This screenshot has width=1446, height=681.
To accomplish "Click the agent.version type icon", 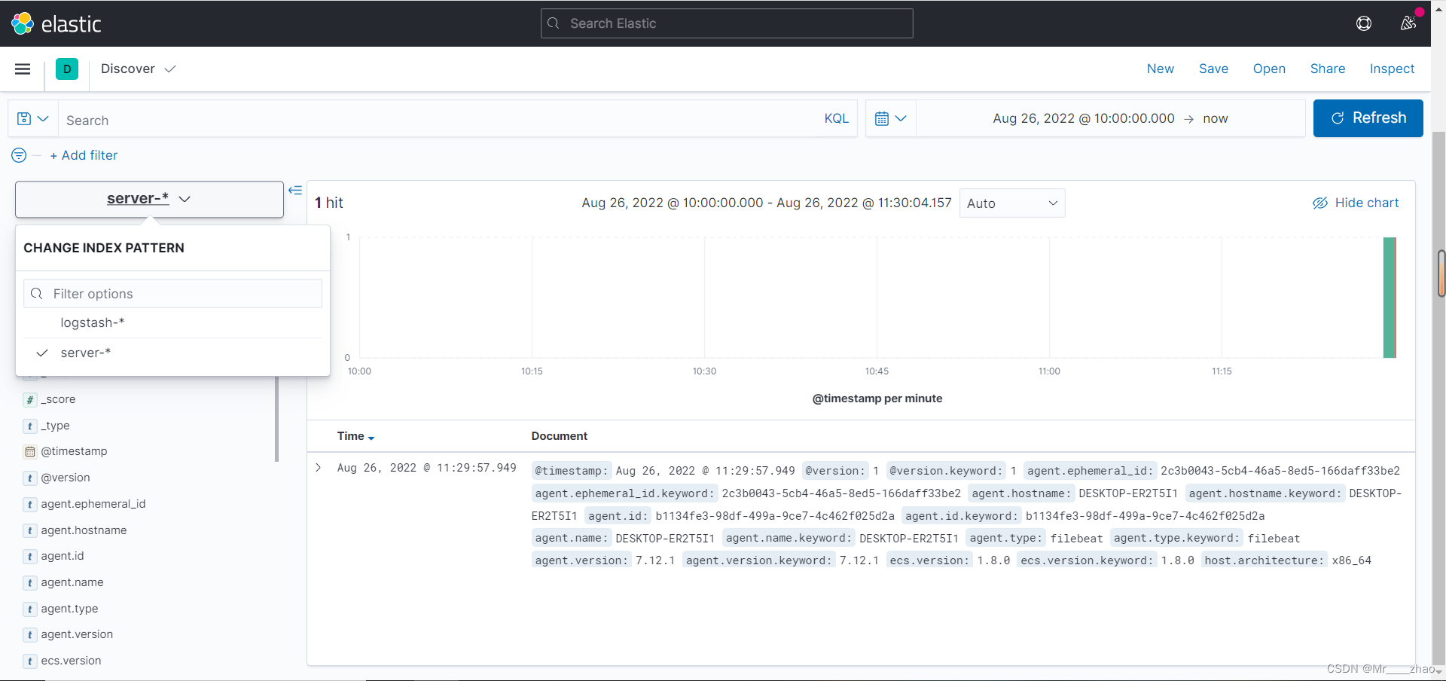I will 30,635.
